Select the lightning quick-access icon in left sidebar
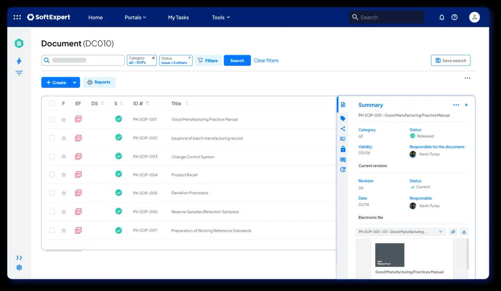This screenshot has width=501, height=291. click(x=19, y=60)
